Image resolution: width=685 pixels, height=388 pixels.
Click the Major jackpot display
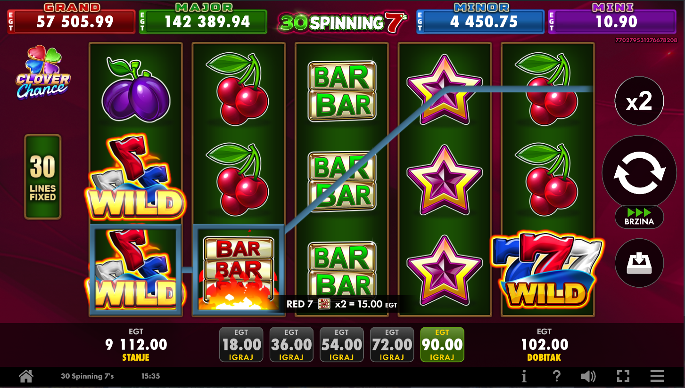point(203,18)
